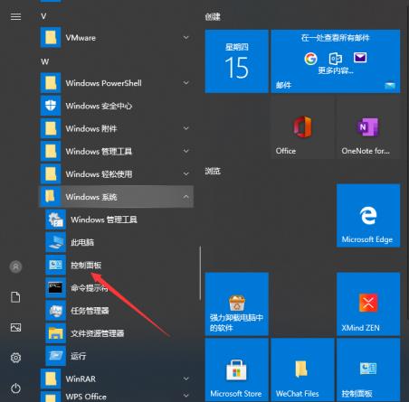Viewport: 409px width, 402px height.
Task: Open the Pictures sidebar icon
Action: coord(15,327)
